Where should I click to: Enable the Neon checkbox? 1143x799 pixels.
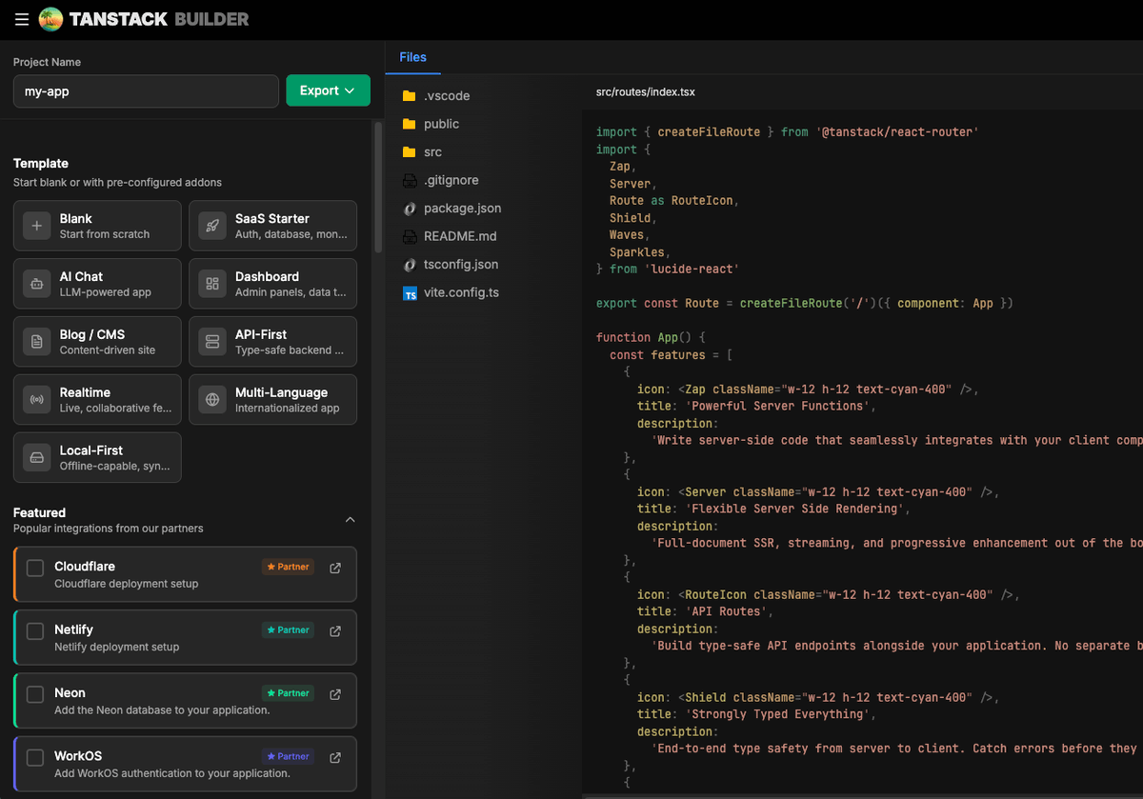[x=35, y=694]
